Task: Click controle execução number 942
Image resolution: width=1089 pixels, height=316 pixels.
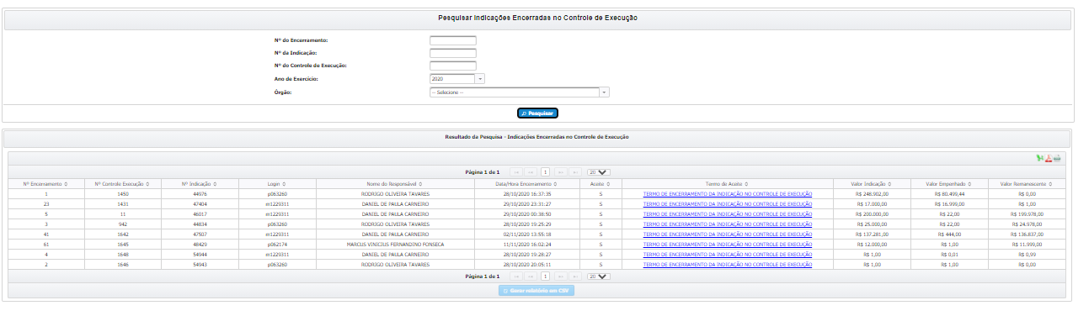Action: click(123, 224)
